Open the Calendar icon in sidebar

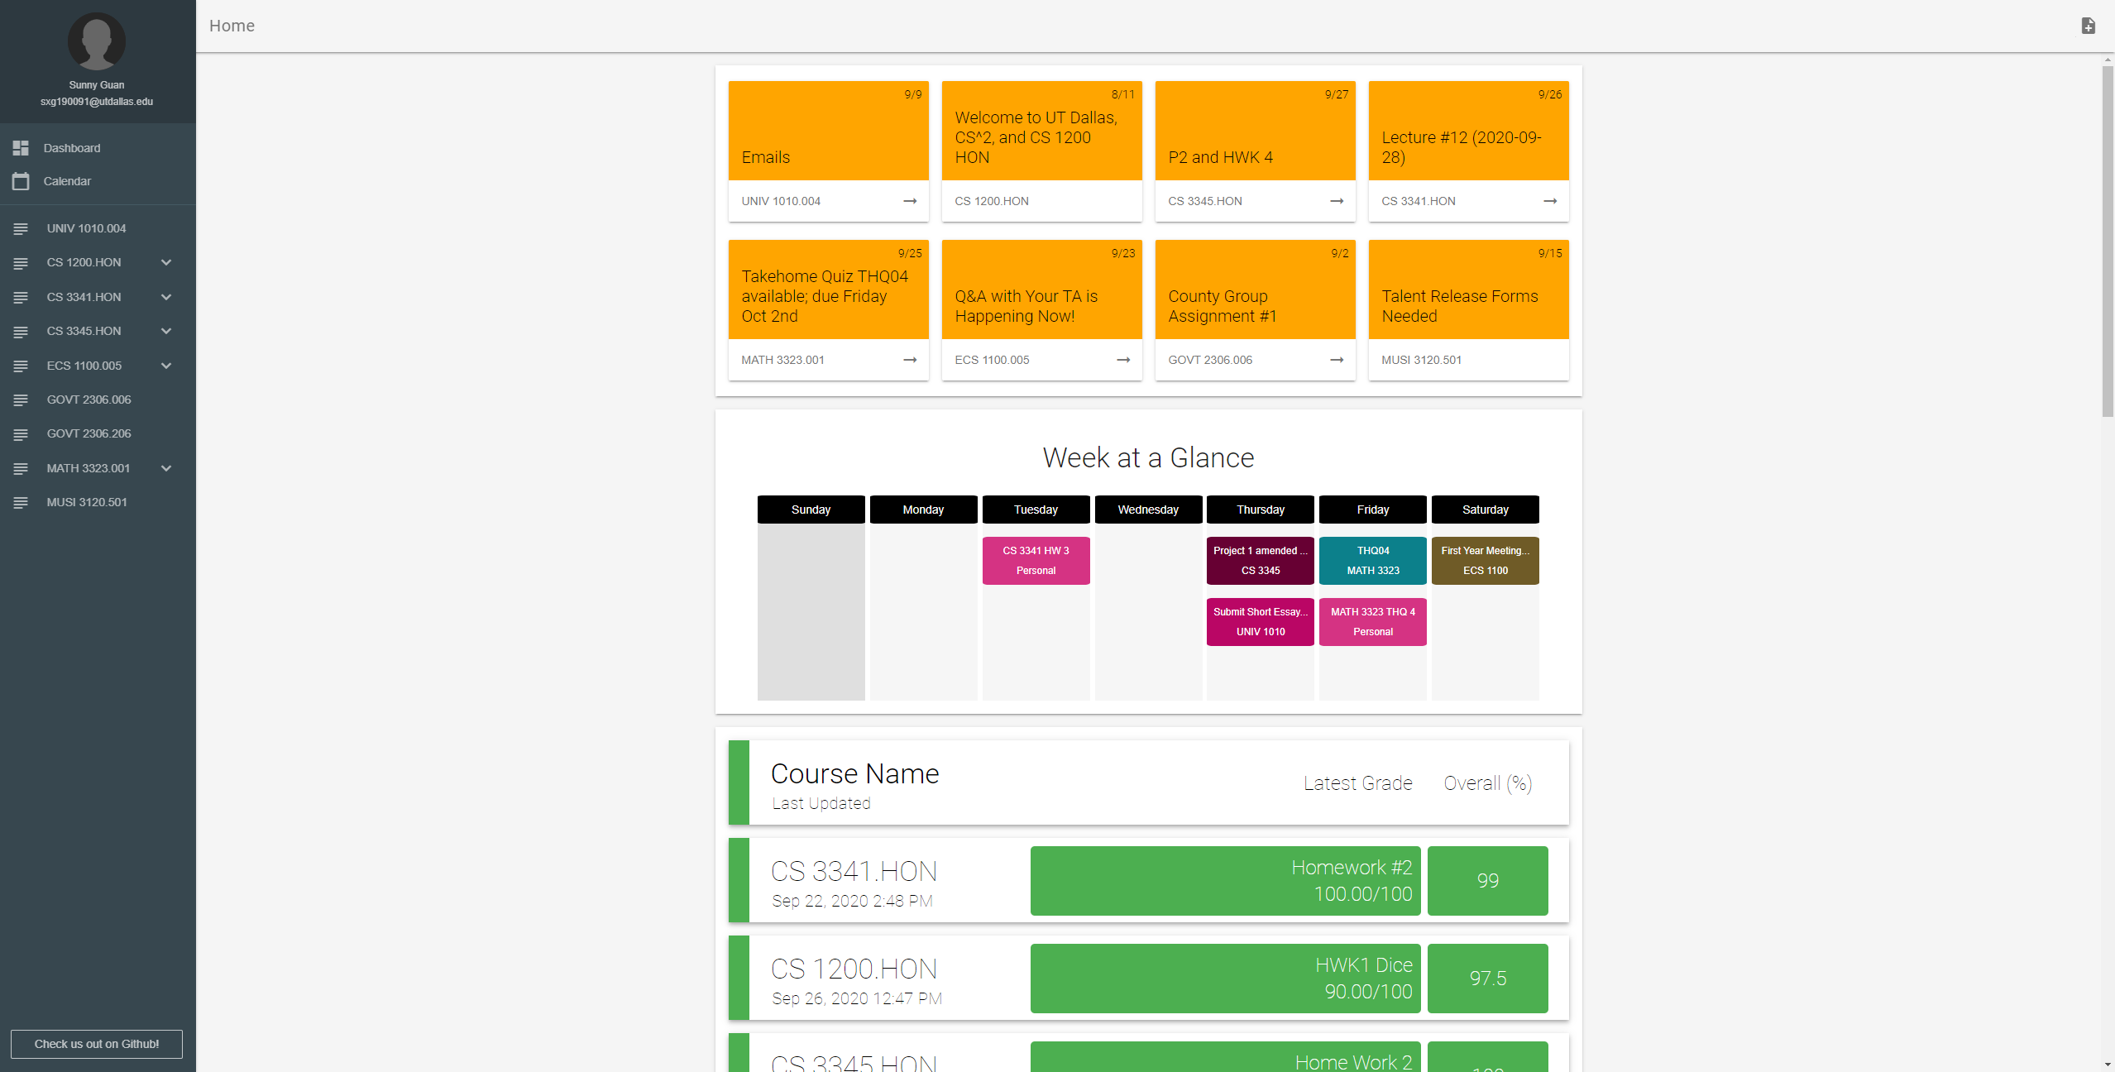pyautogui.click(x=21, y=181)
